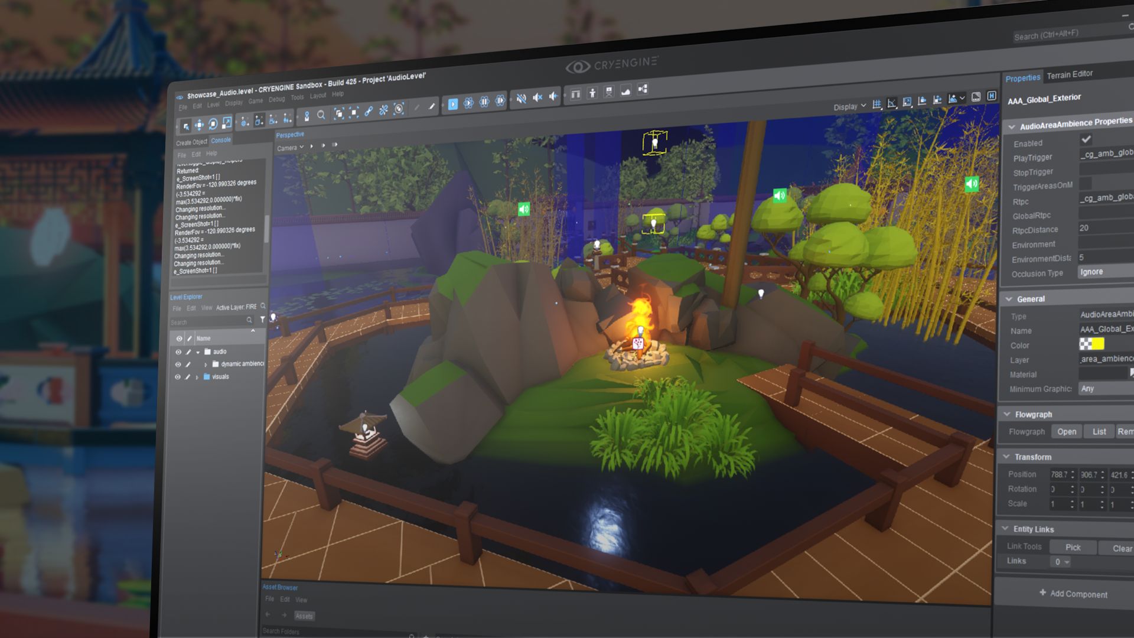Toggle visibility of the audio layer
This screenshot has height=638, width=1134.
click(x=178, y=352)
